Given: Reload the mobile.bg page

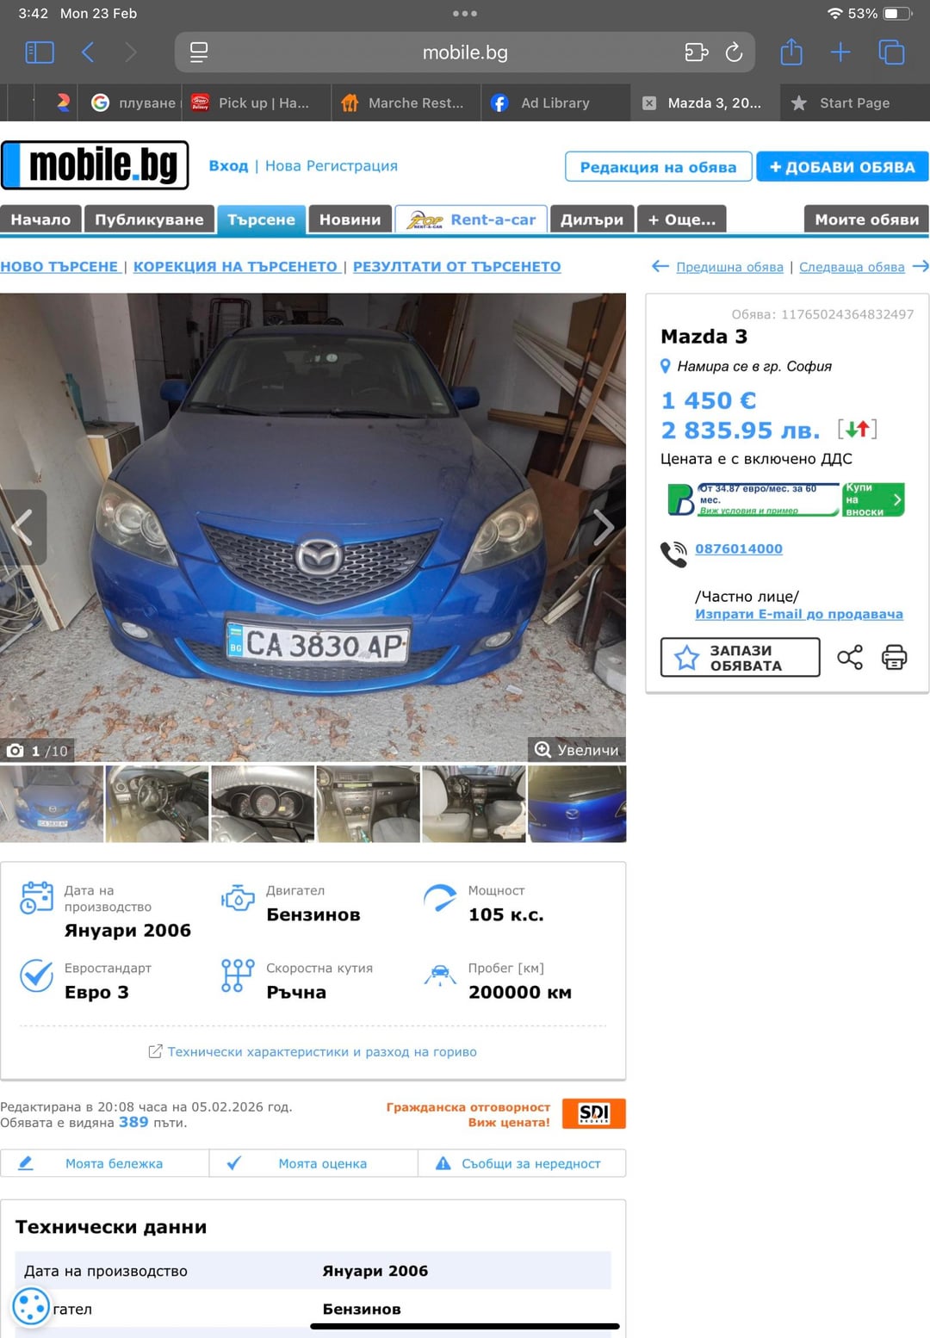Looking at the screenshot, I should coord(734,53).
